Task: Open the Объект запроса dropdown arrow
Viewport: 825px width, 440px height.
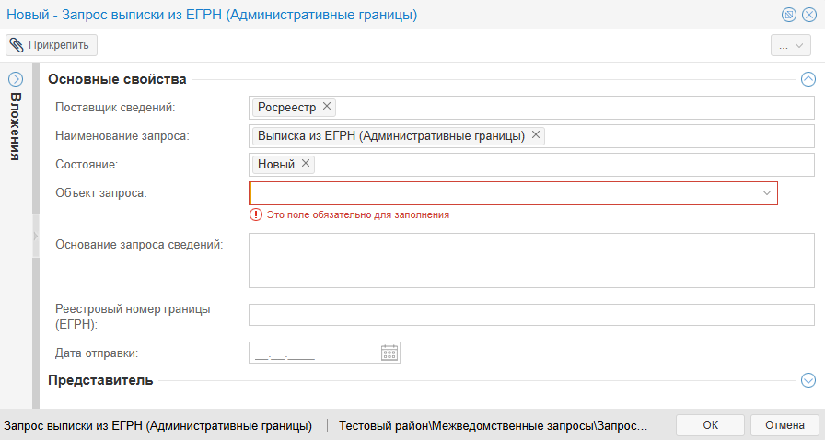Action: click(766, 193)
